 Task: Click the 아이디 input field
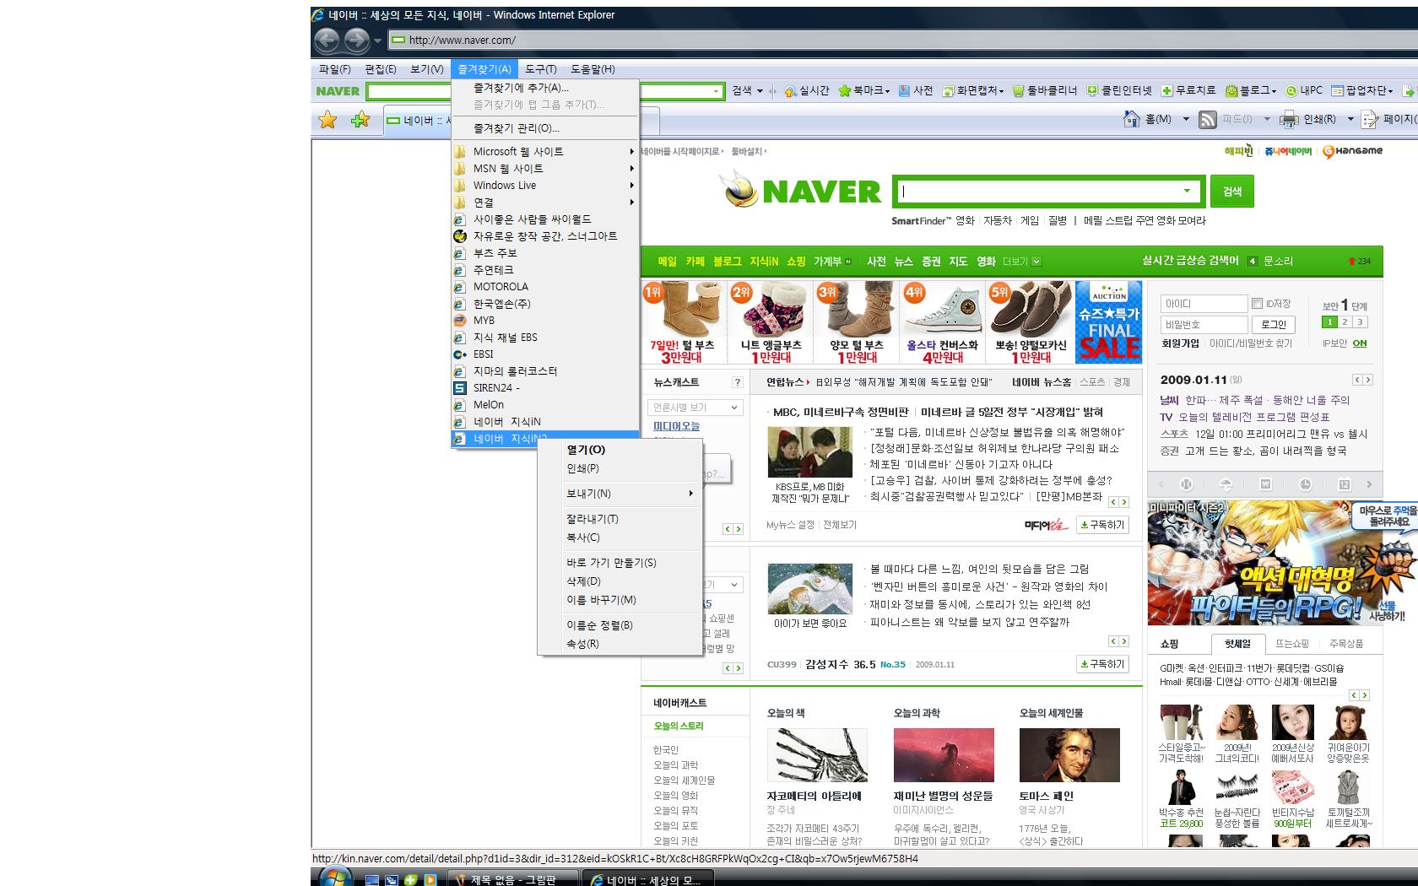[x=1204, y=304]
